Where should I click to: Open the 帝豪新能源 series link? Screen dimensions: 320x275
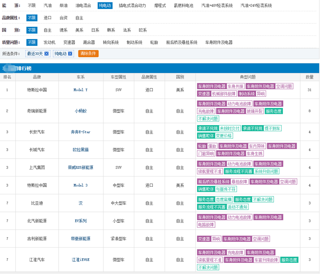(81, 238)
